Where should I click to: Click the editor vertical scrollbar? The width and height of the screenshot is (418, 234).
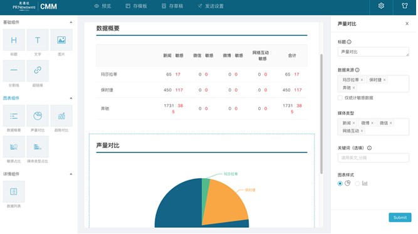click(x=321, y=114)
